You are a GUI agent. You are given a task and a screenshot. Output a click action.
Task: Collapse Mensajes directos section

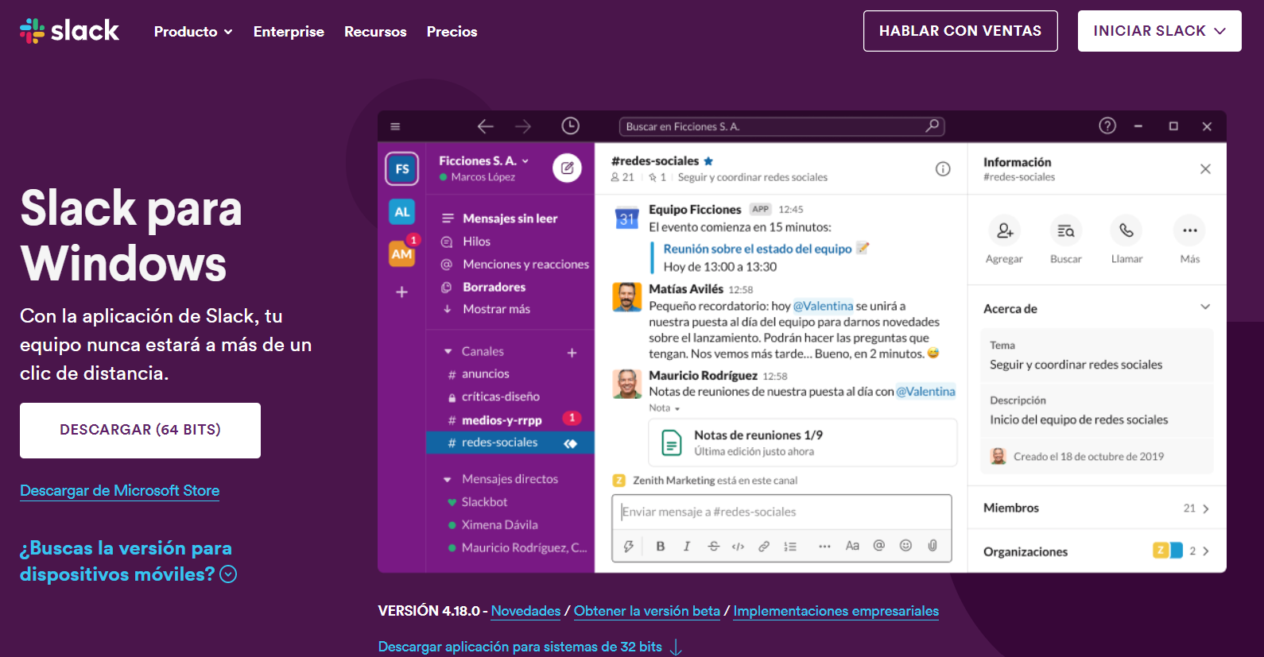[x=448, y=479]
